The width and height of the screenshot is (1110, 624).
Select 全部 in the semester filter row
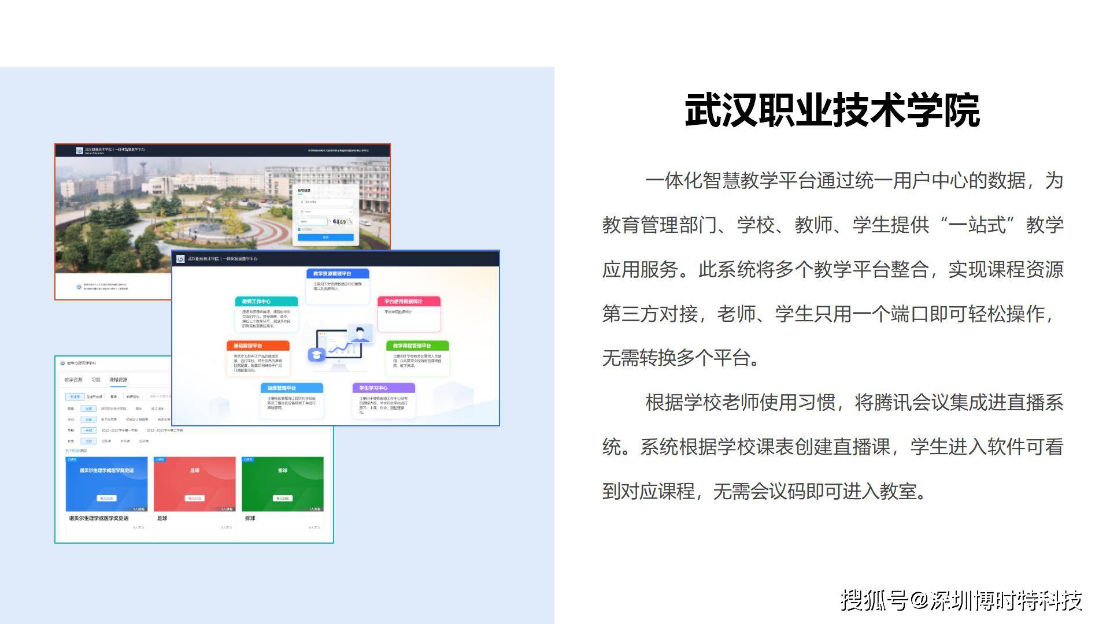88,430
